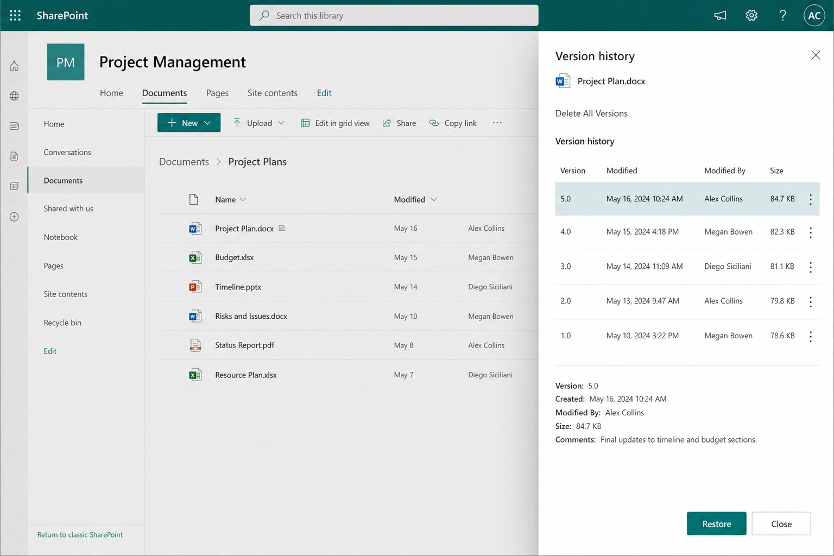
Task: Open Recycle bin in the side navigation
Action: tap(62, 323)
